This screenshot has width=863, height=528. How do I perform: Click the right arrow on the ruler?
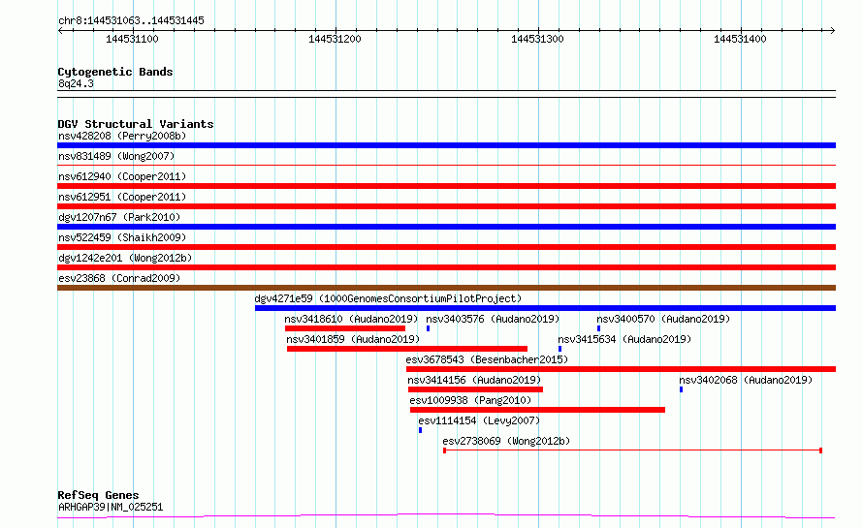point(833,31)
